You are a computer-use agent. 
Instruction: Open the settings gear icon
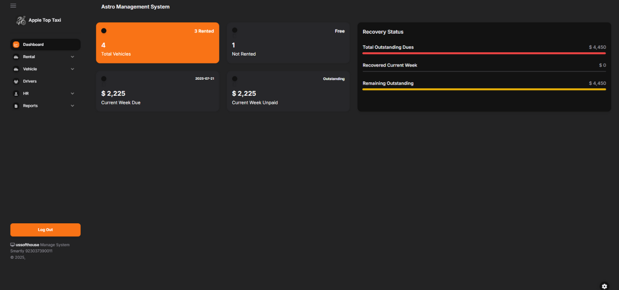click(604, 286)
